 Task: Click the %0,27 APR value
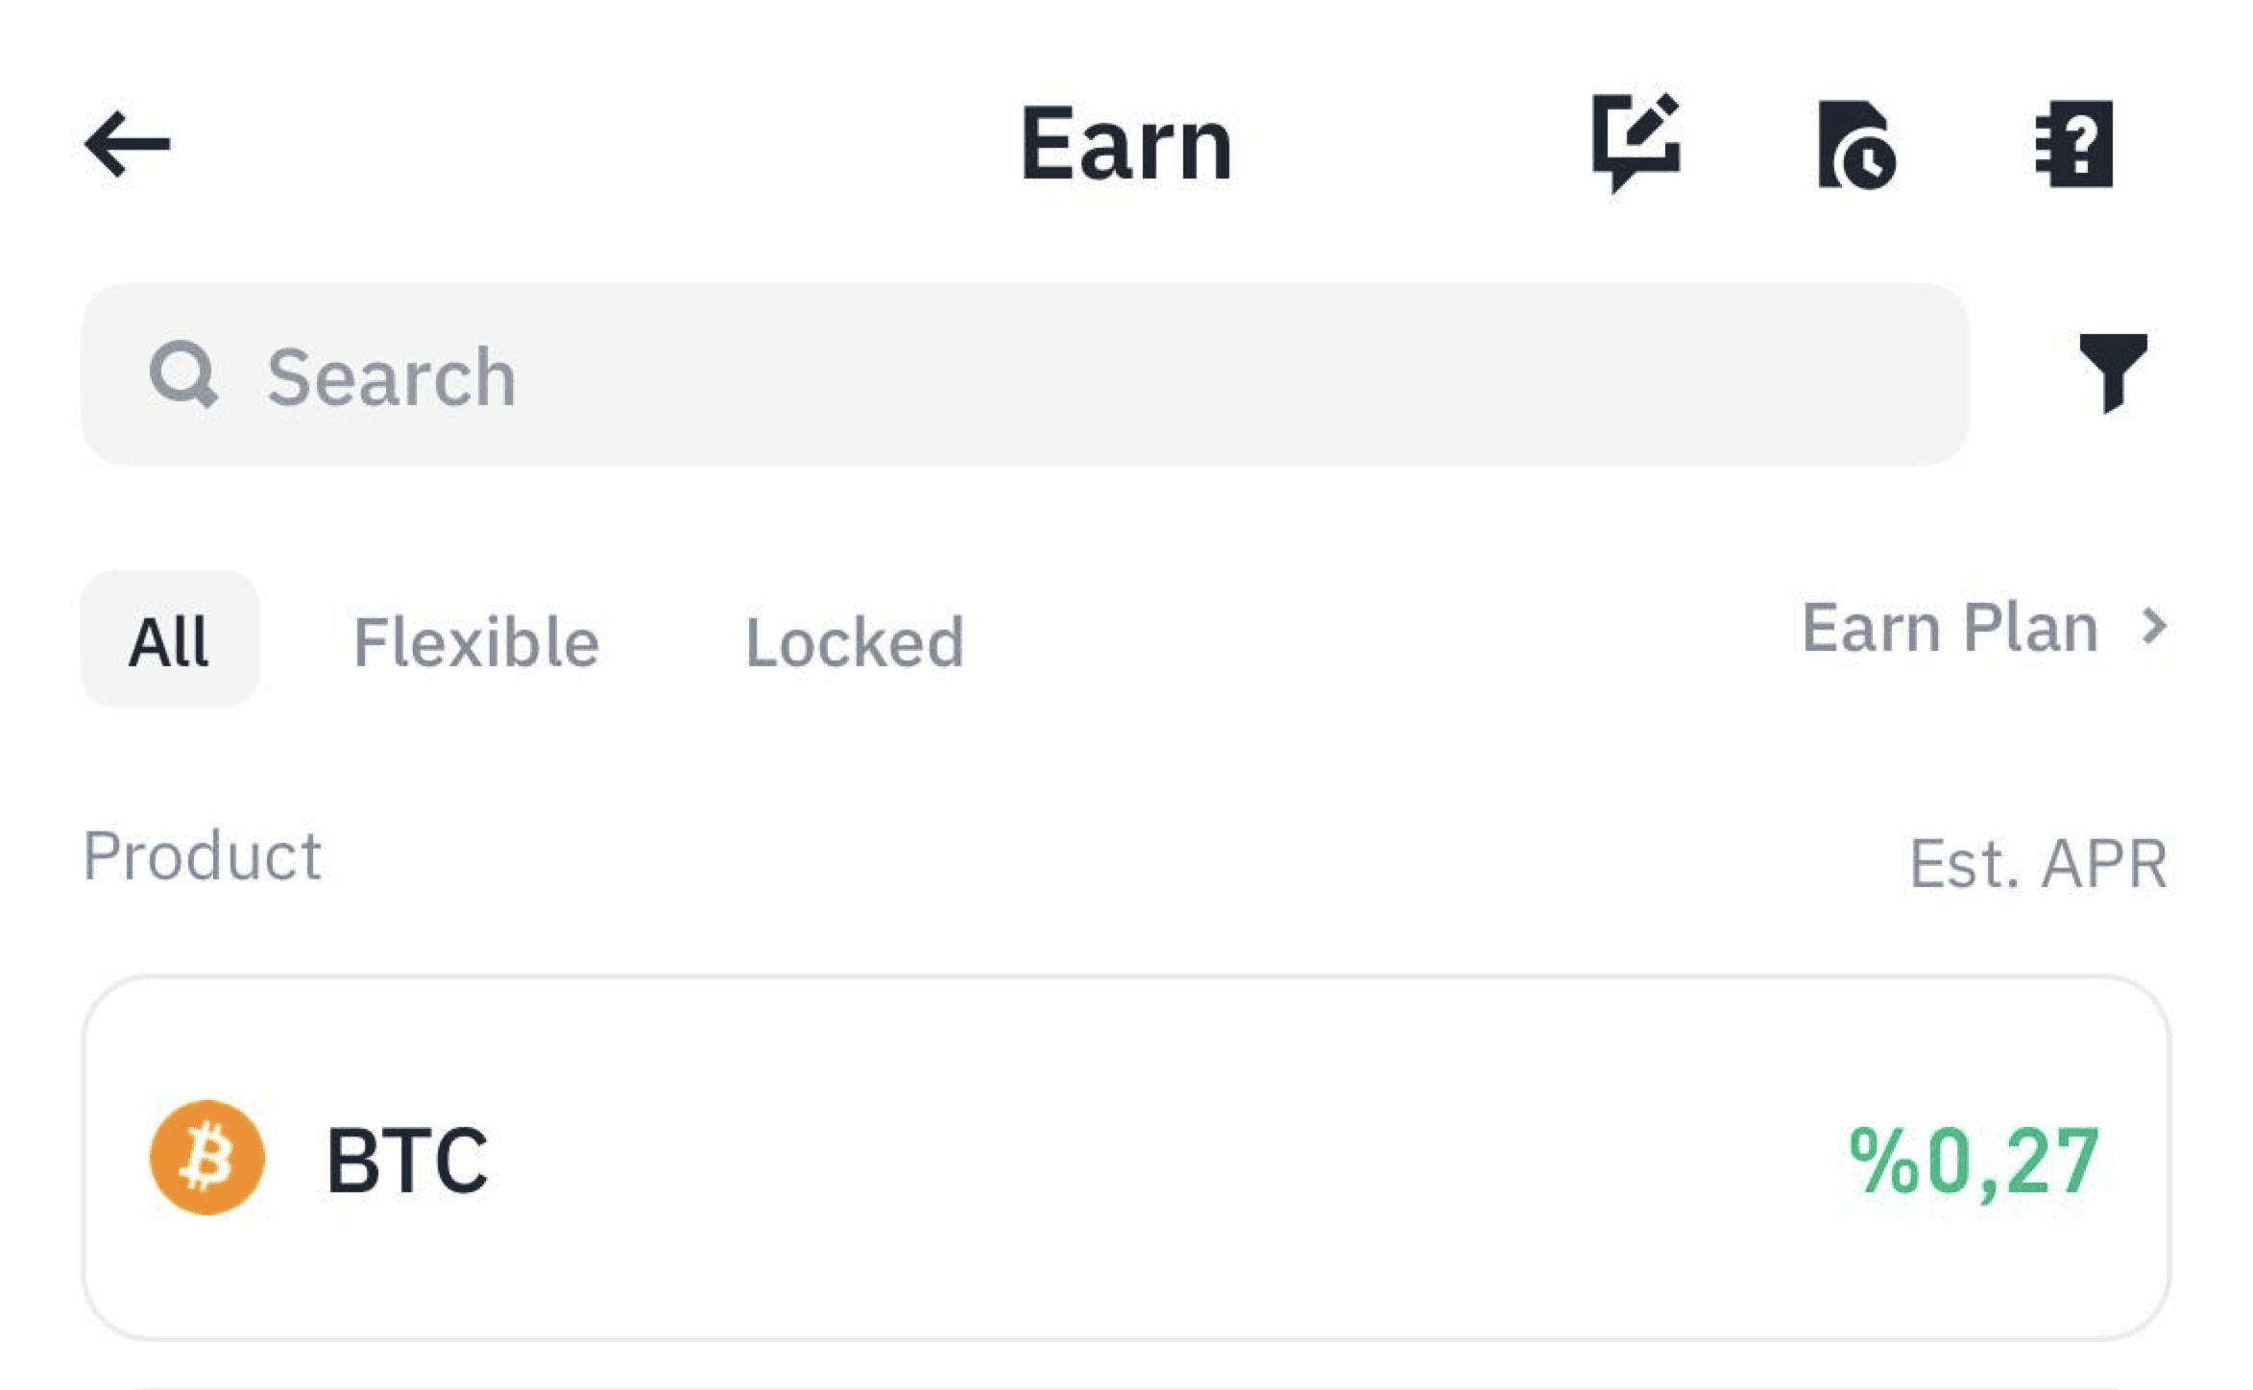click(x=1974, y=1162)
